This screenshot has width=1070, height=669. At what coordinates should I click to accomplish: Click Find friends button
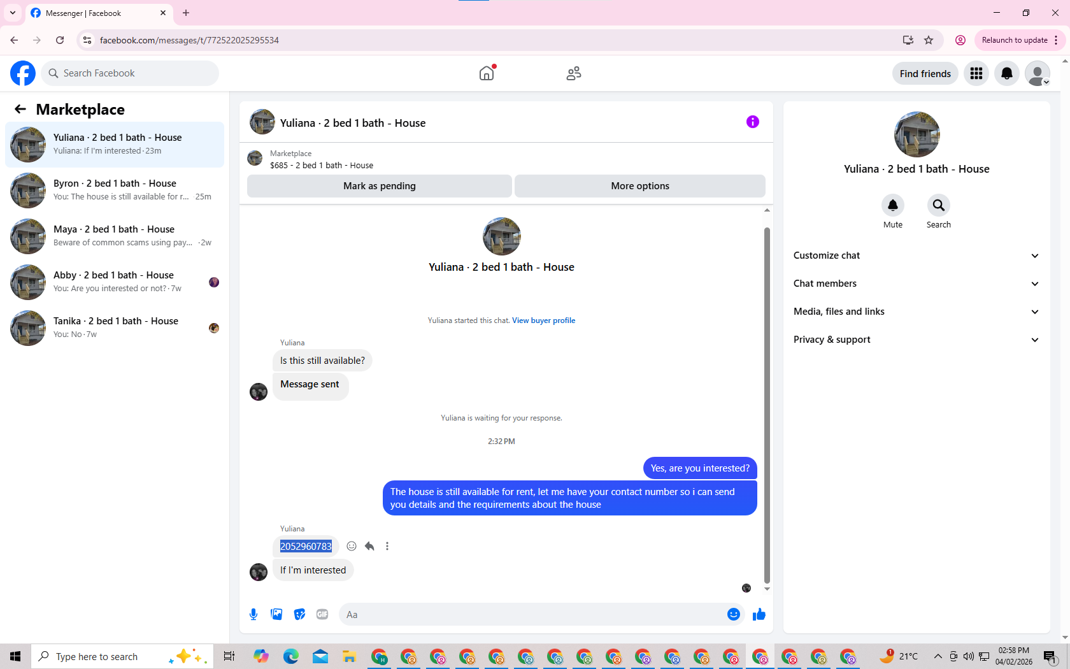925,73
